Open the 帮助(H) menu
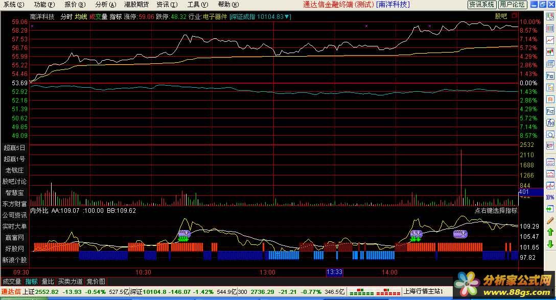 tap(228, 5)
